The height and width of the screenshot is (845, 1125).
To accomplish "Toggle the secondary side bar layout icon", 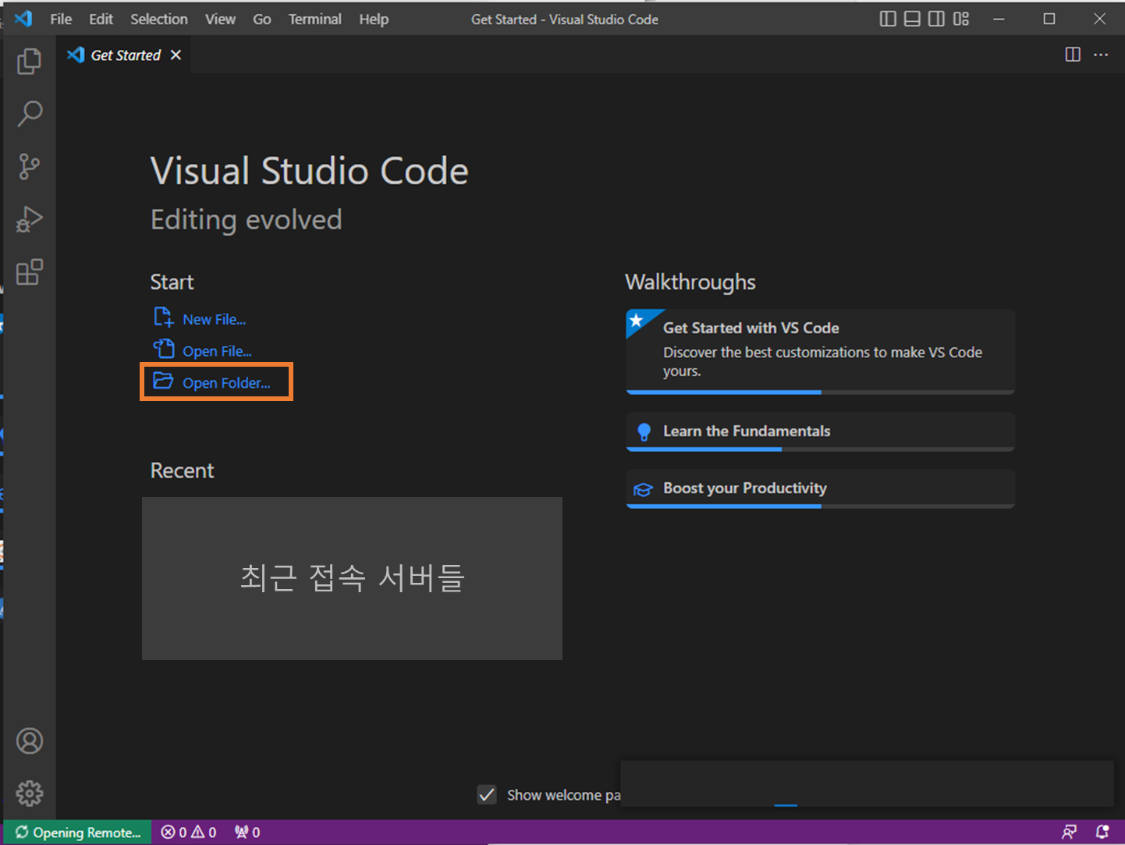I will pos(936,19).
